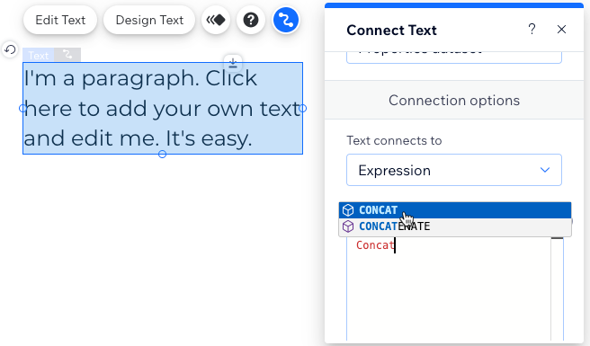Click the Edit Text button
590x346 pixels.
60,20
